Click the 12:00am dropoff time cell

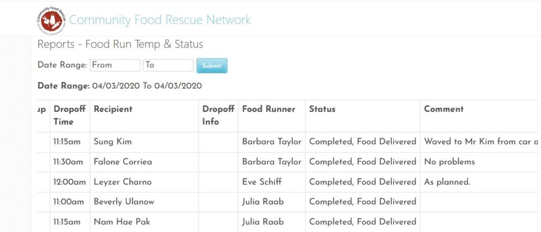70,182
